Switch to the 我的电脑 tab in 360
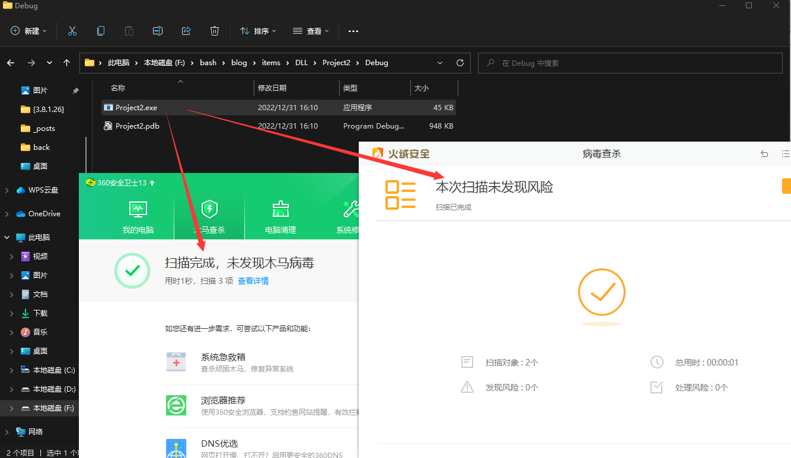Image resolution: width=791 pixels, height=458 pixels. 138,216
